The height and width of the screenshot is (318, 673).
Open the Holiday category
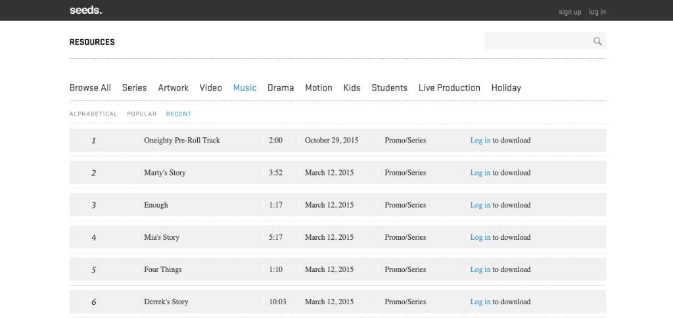506,87
